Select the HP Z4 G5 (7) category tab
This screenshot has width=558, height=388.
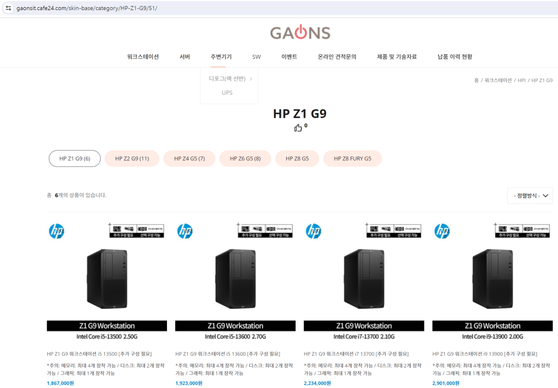tap(190, 158)
